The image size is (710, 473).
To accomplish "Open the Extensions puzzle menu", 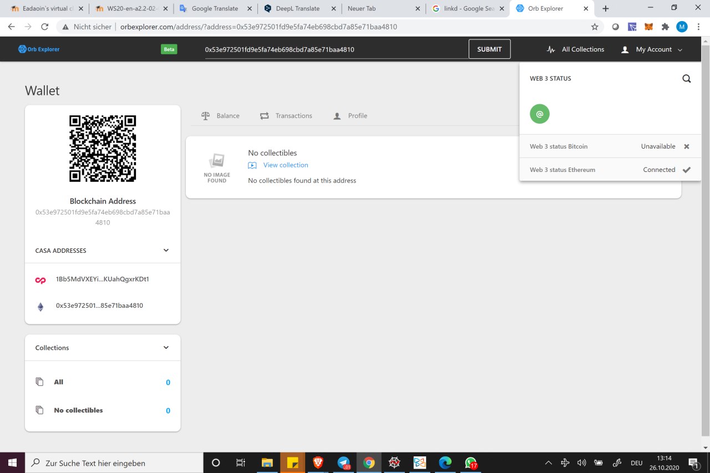I will pos(665,27).
